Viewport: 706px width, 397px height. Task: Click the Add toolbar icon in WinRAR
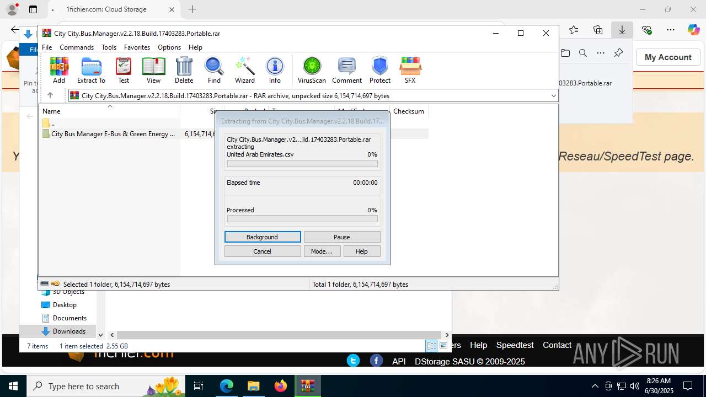click(x=59, y=70)
